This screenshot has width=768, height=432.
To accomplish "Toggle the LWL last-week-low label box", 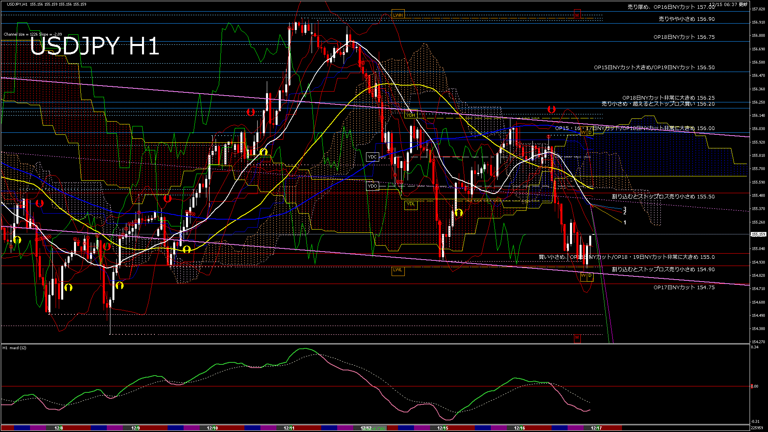I will (x=398, y=271).
